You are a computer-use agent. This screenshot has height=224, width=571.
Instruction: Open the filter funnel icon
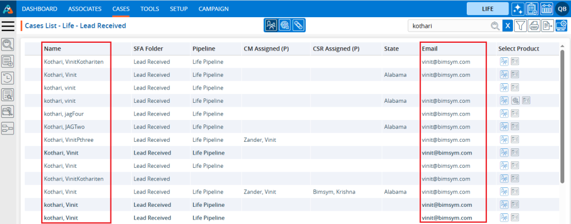pyautogui.click(x=520, y=26)
